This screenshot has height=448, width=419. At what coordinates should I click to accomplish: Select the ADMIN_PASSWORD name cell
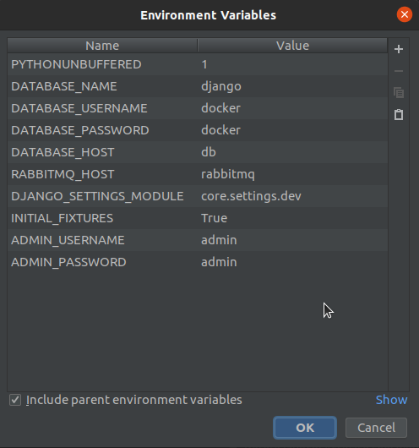click(102, 262)
